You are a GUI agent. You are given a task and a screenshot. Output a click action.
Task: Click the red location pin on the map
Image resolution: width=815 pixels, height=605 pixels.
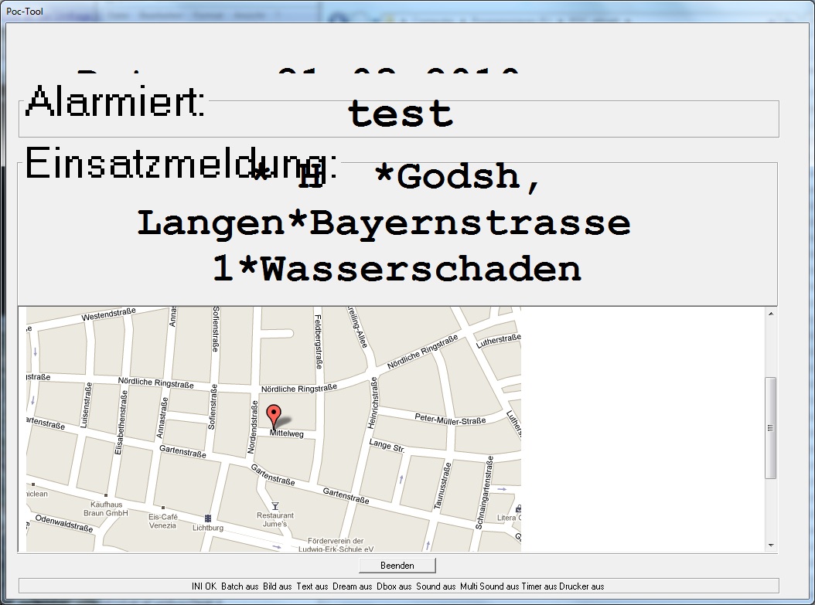coord(272,416)
